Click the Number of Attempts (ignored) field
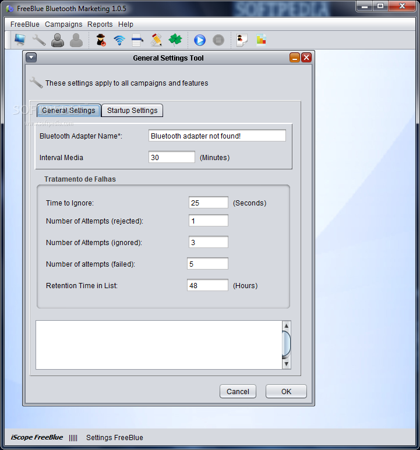This screenshot has height=450, width=420. click(209, 242)
